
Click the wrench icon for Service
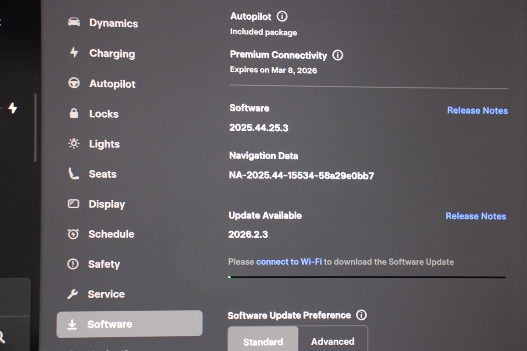(x=72, y=294)
